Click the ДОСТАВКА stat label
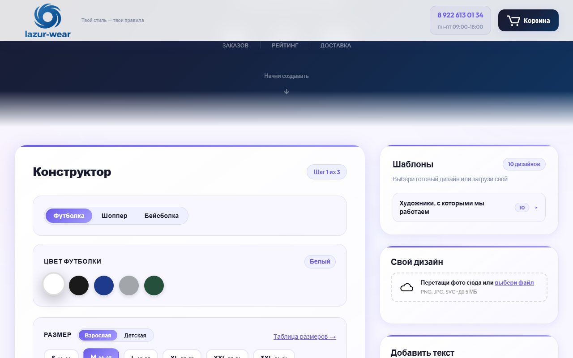 coord(336,46)
